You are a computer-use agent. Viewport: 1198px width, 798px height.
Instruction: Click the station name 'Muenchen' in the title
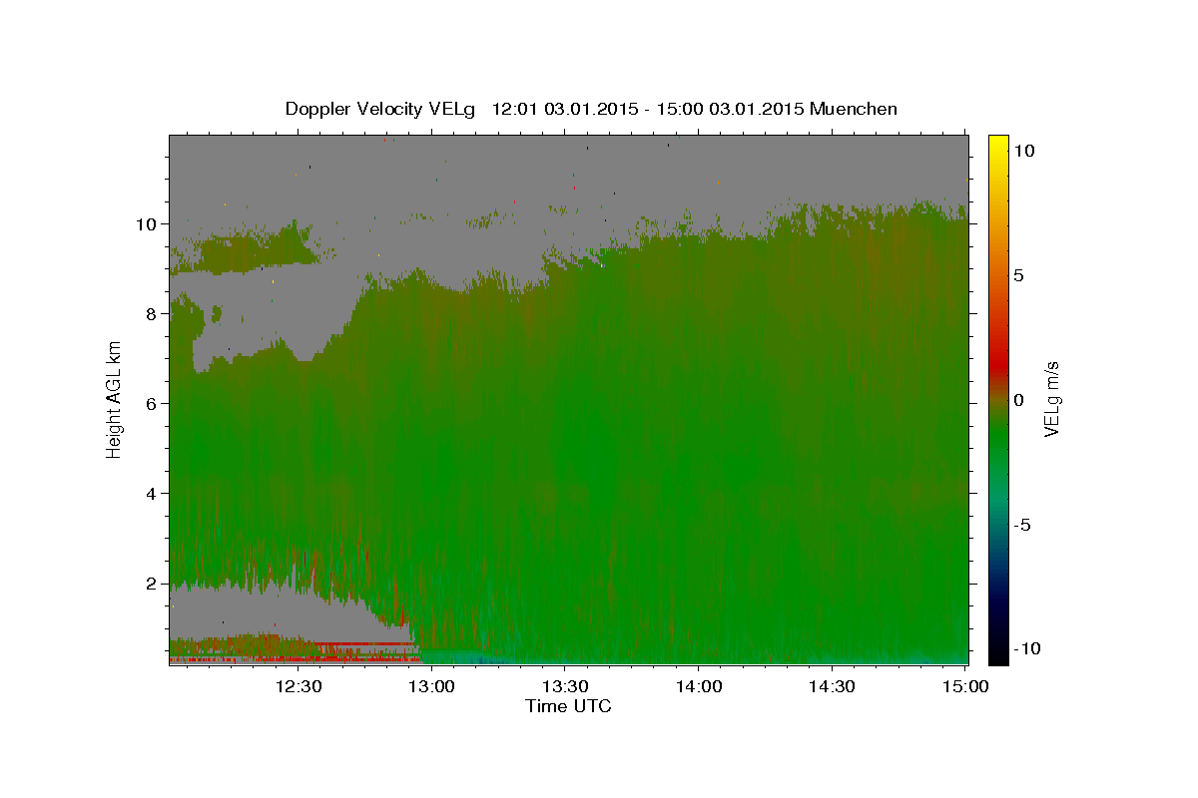854,109
